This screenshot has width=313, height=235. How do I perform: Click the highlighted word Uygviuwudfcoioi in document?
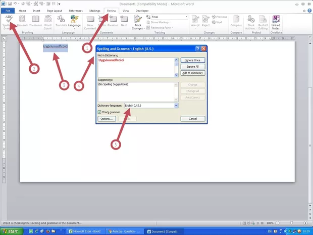56,46
